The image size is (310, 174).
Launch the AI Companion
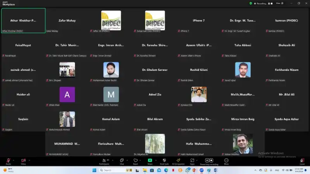pos(179,160)
